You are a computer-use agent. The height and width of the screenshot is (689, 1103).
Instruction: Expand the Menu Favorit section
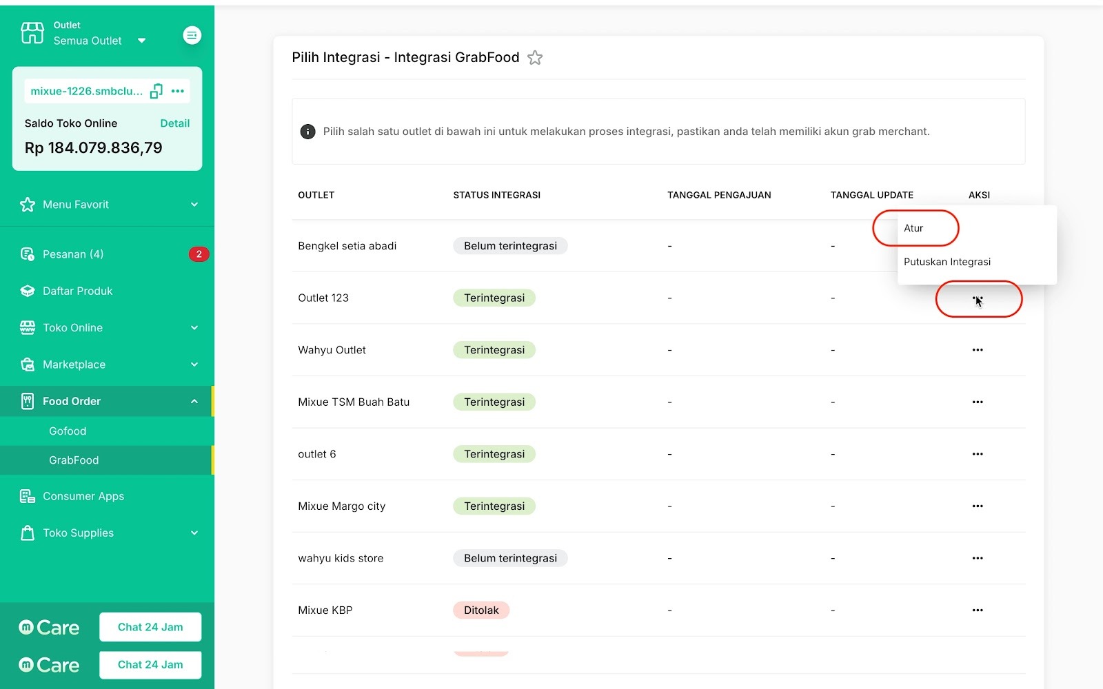pos(194,205)
